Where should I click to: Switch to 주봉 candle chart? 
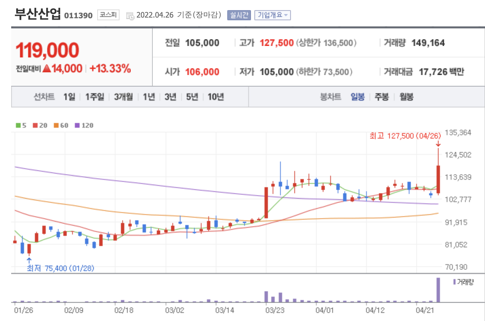[x=382, y=97]
